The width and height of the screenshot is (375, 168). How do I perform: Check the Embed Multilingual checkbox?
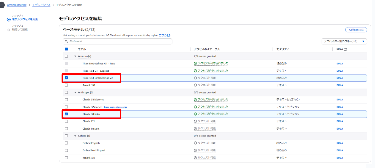point(66,150)
